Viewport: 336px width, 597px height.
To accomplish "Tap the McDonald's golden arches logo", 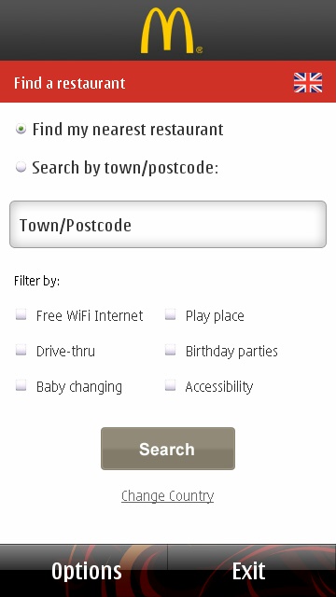I will (x=171, y=31).
